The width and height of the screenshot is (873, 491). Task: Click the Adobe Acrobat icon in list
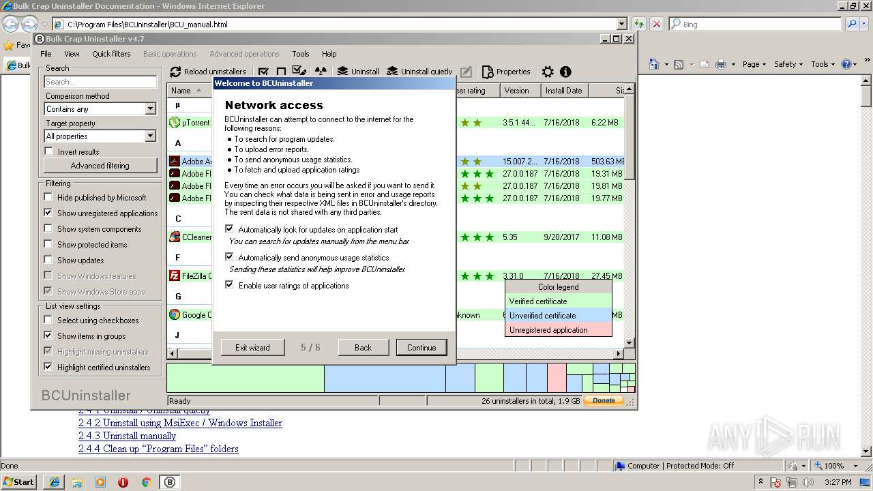pyautogui.click(x=175, y=162)
